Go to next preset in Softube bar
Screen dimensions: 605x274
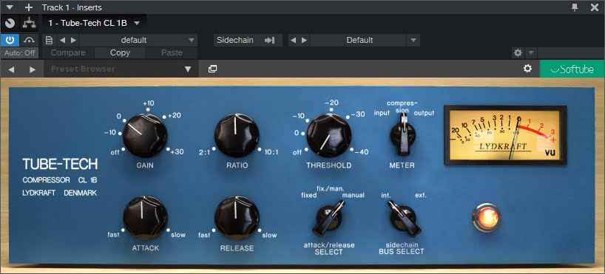tap(33, 69)
